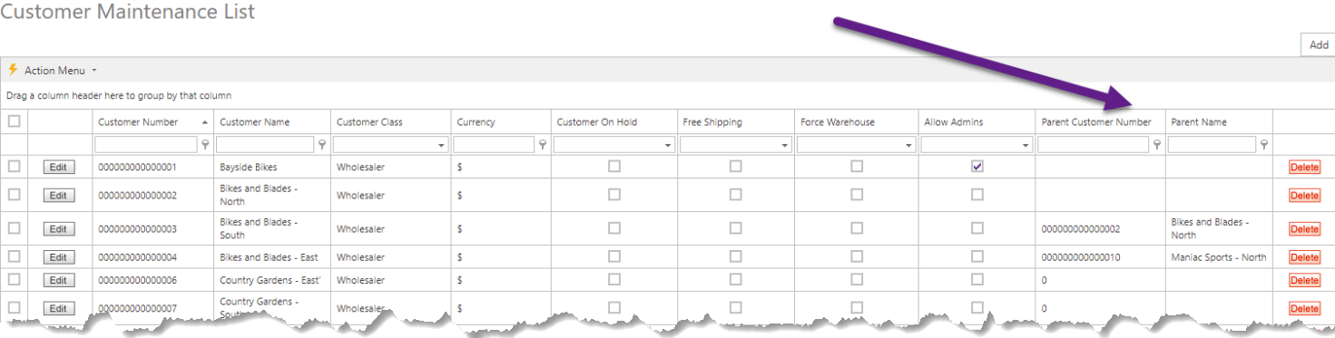Viewport: 1335px width, 338px height.
Task: Tick Free Shipping for Bikes and Blades - South
Action: [x=735, y=228]
